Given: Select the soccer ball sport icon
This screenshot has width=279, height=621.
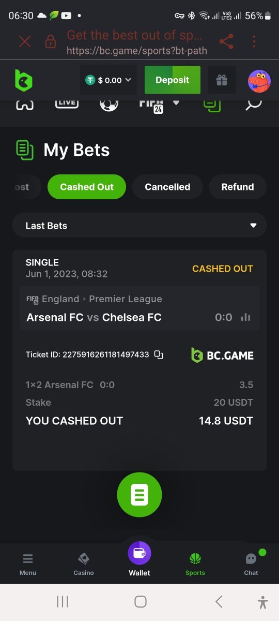Looking at the screenshot, I should [x=109, y=103].
